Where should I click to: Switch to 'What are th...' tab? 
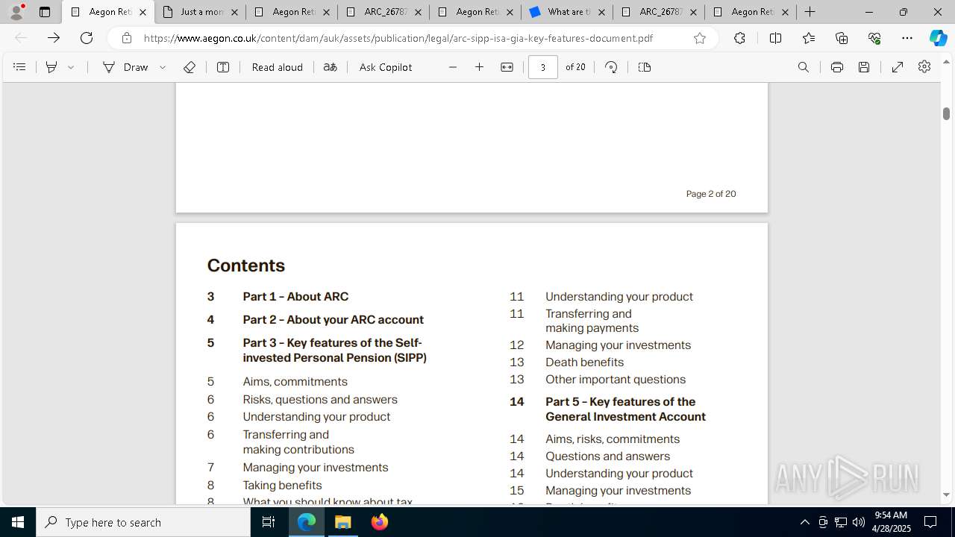[567, 12]
